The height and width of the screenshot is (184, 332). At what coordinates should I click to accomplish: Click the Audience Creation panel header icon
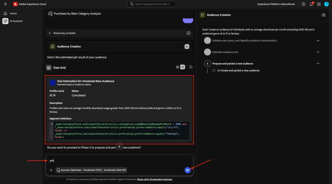tap(202, 15)
